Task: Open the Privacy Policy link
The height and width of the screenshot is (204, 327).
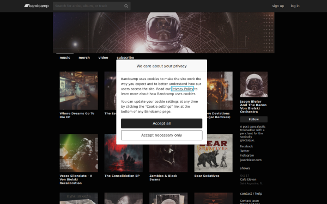Action: point(183,89)
